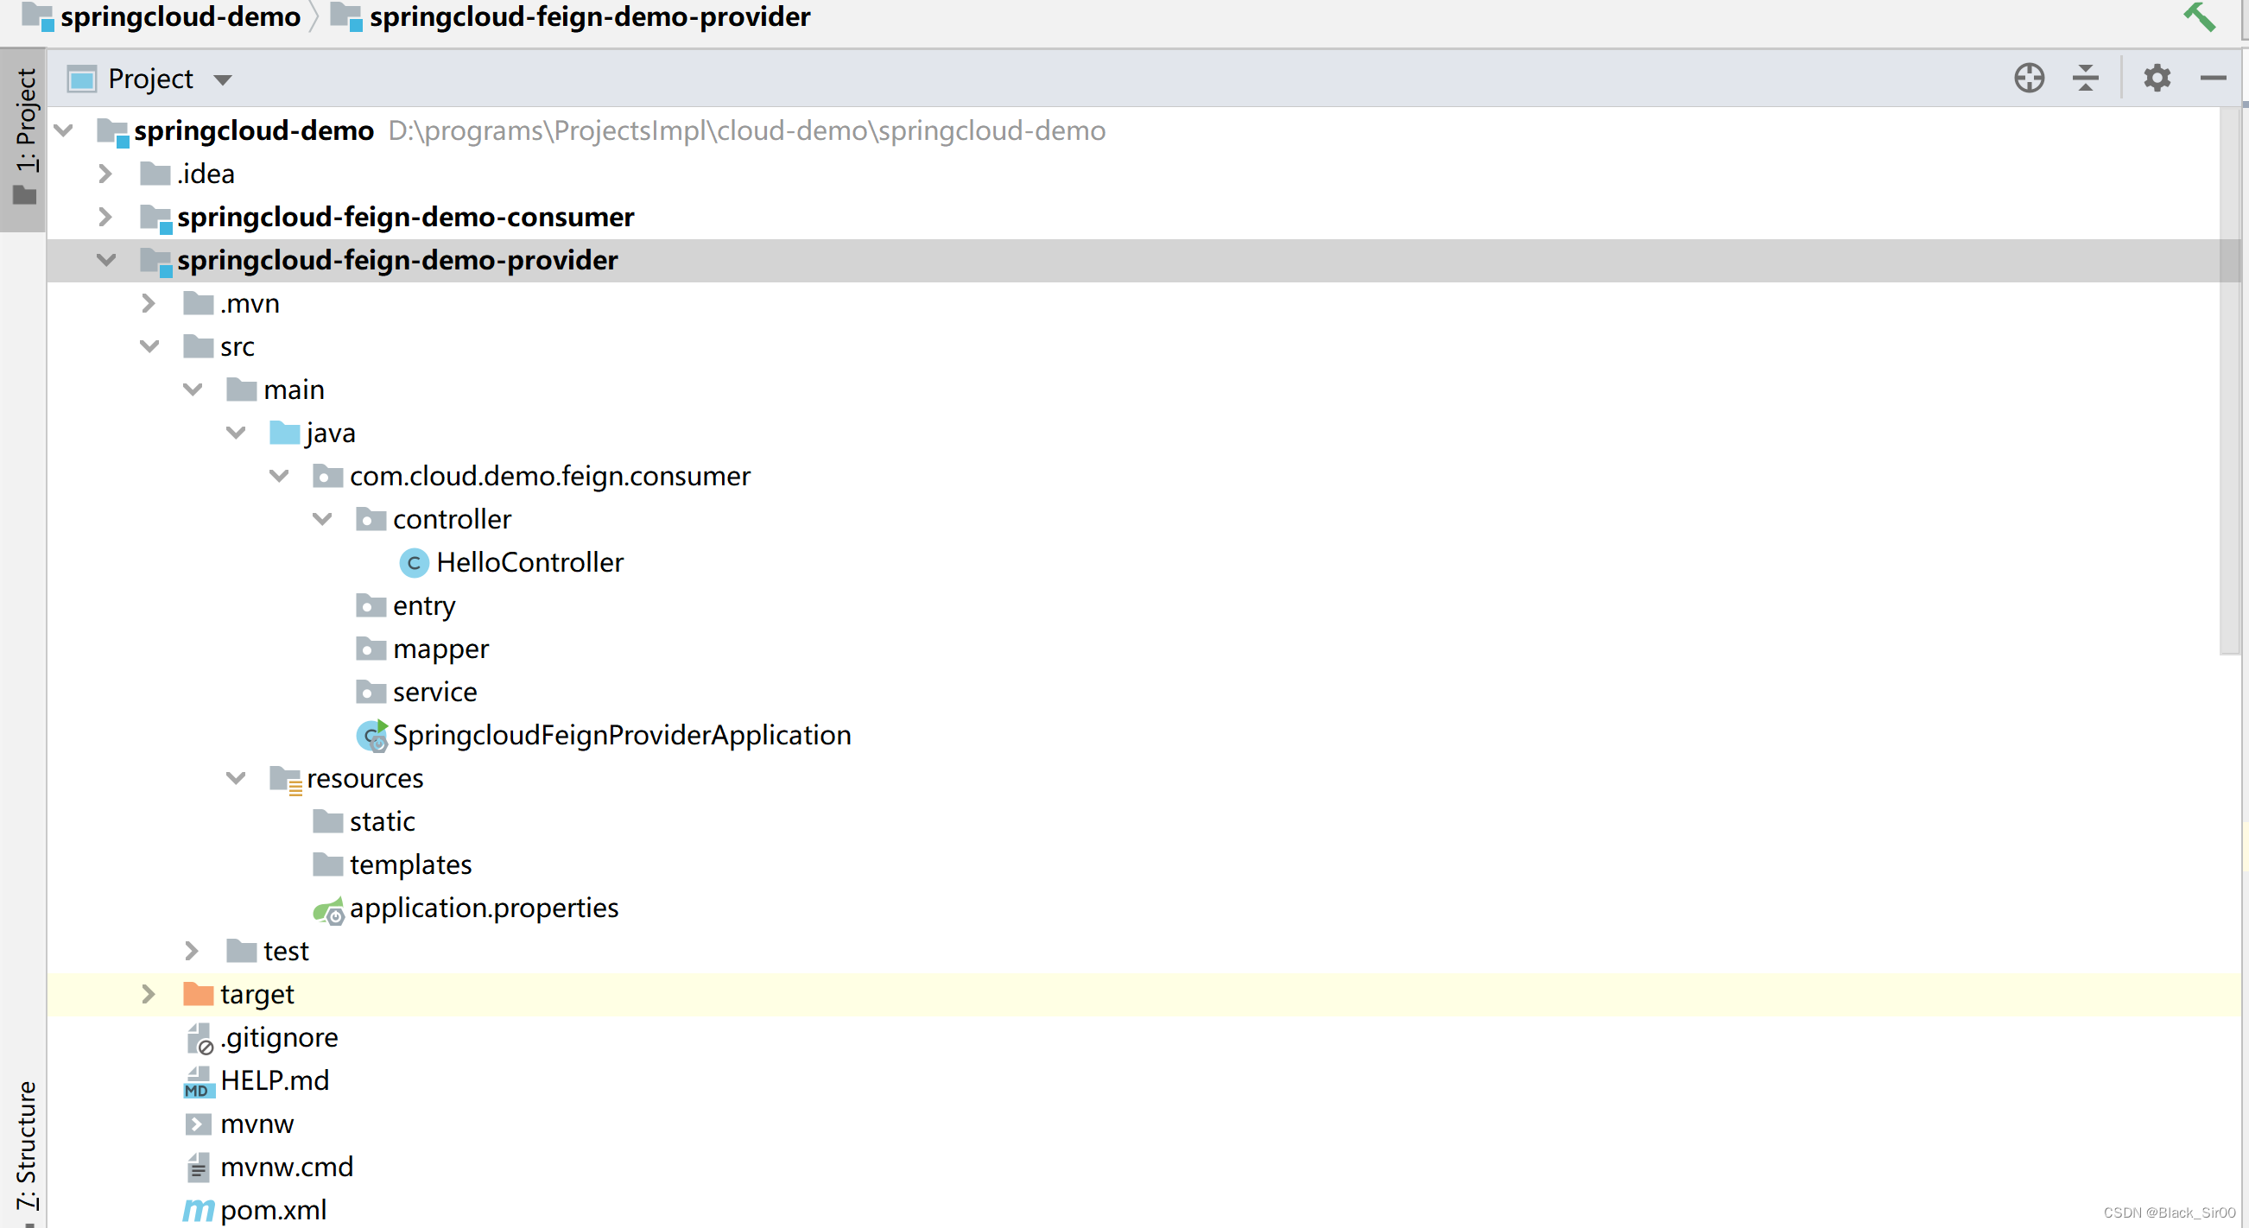
Task: Expand the springcloud-feign-demo-consumer module
Action: click(x=105, y=217)
